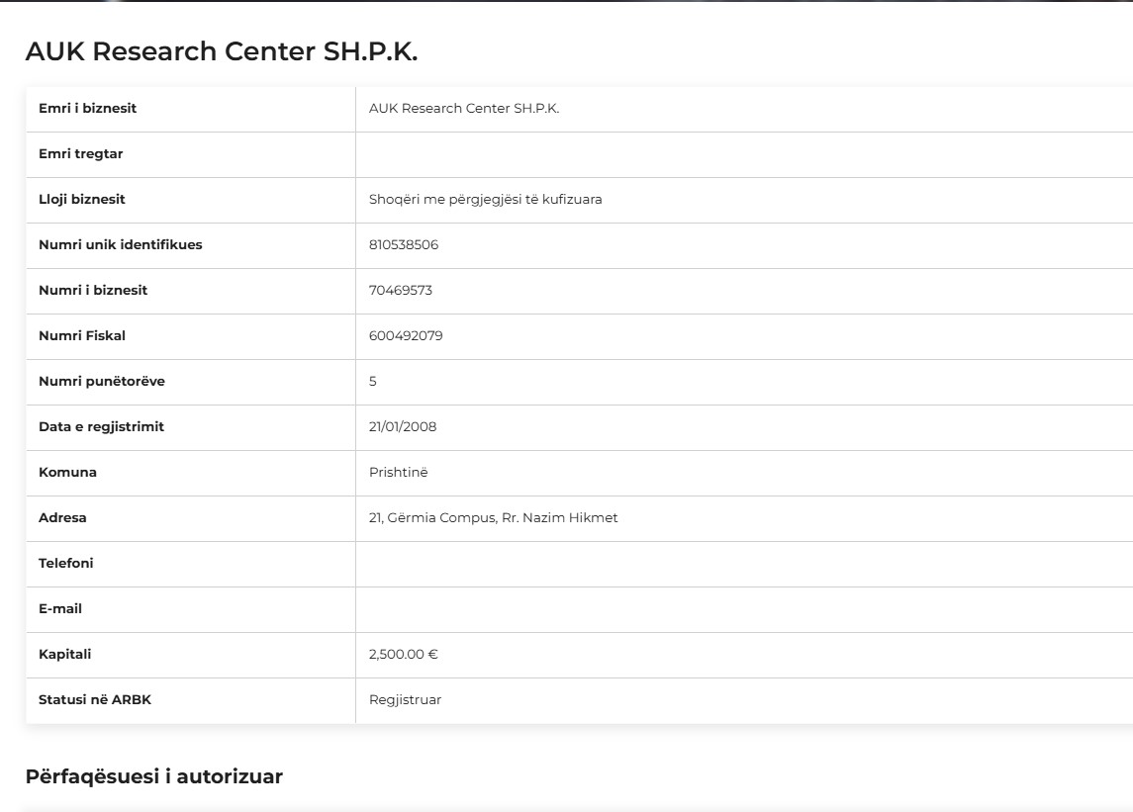Click the empty Emri tregtar value cell
Image resolution: width=1133 pixels, height=812 pixels.
[744, 154]
